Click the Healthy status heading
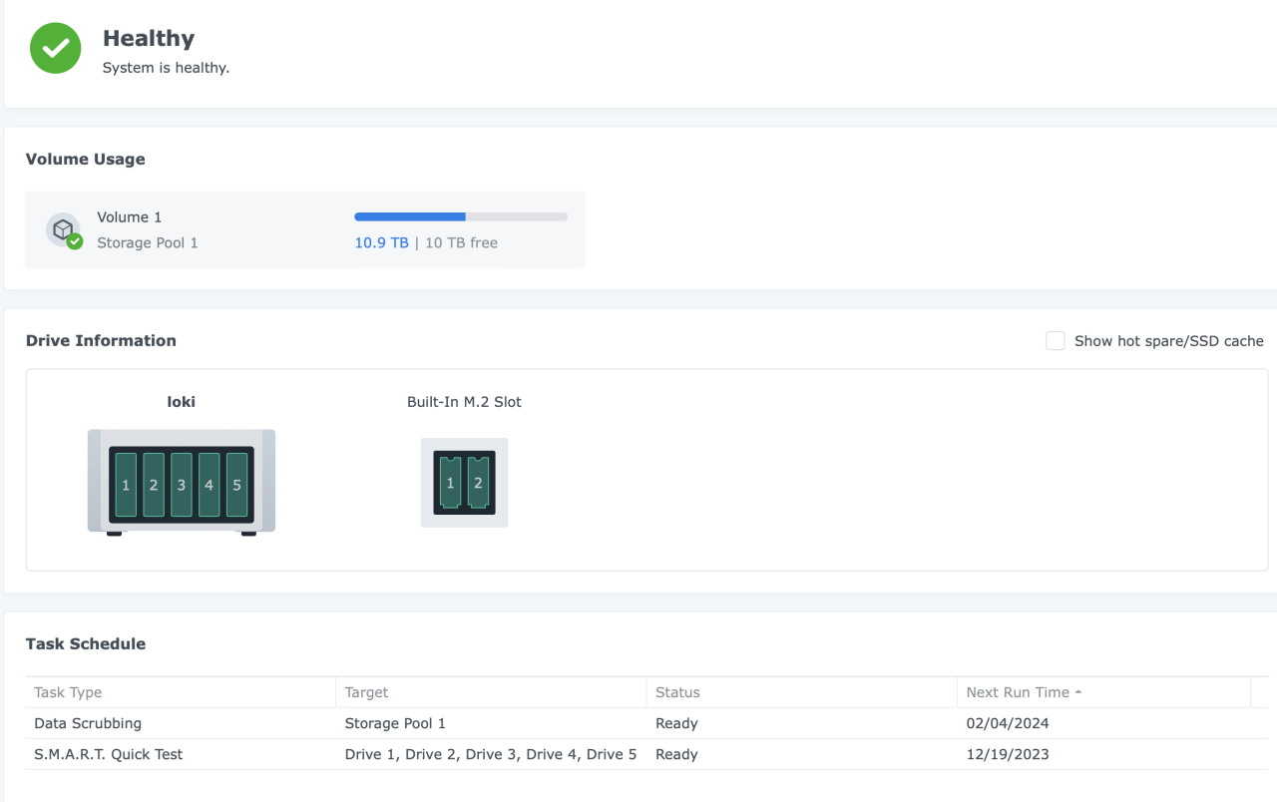Viewport: 1277px width, 802px height. [149, 38]
